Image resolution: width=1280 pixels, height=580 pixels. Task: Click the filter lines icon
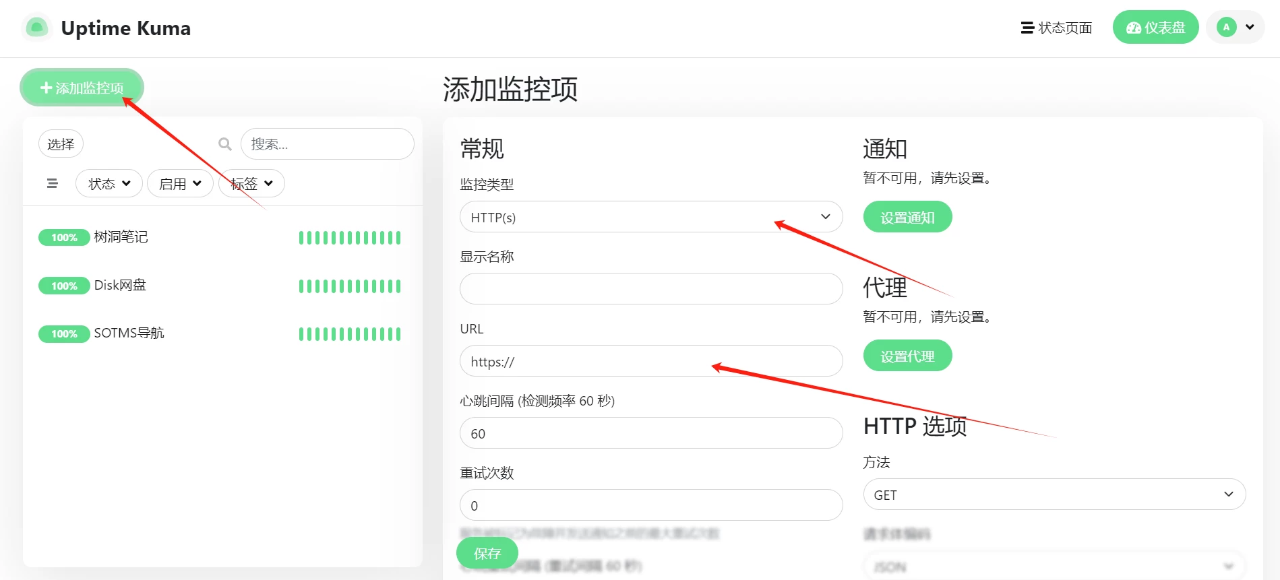(53, 183)
